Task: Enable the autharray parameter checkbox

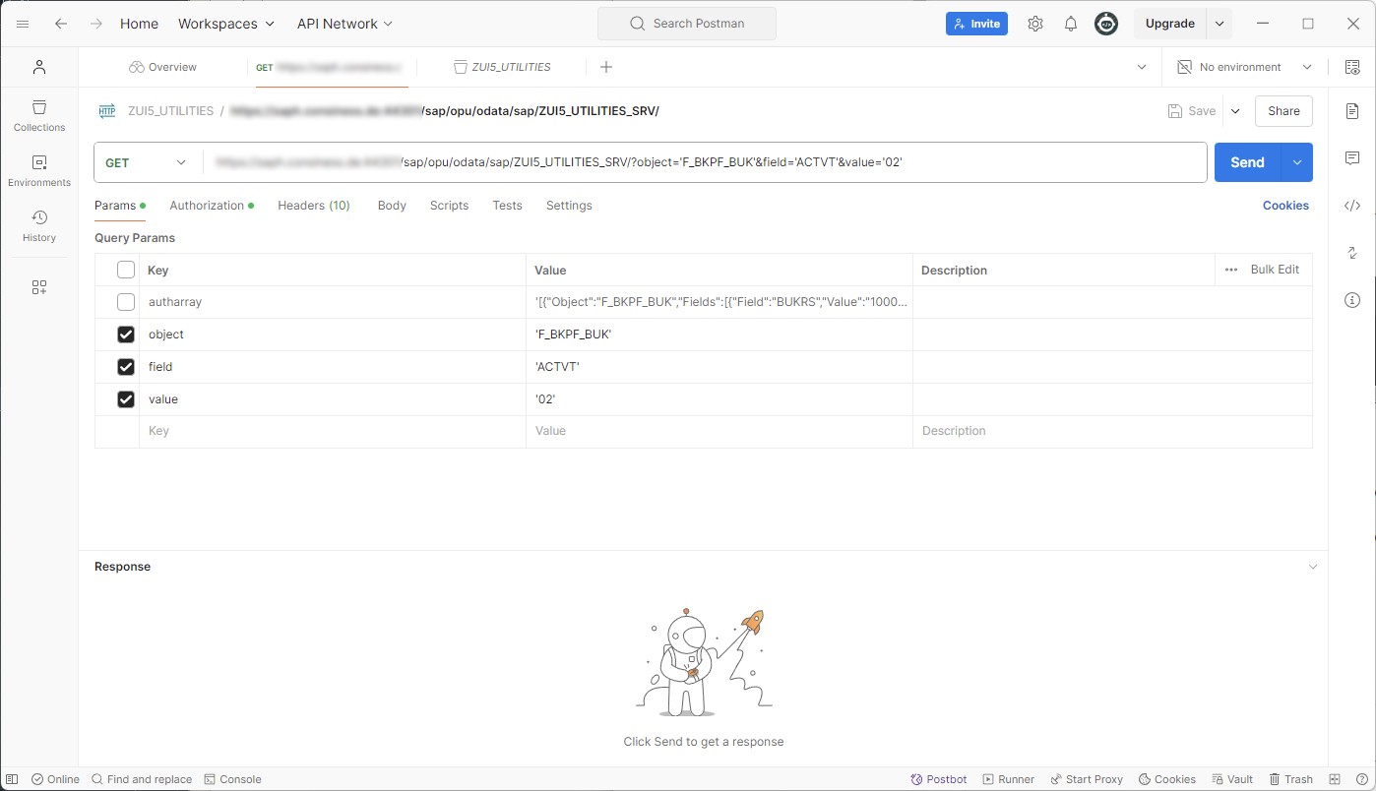Action: [126, 302]
